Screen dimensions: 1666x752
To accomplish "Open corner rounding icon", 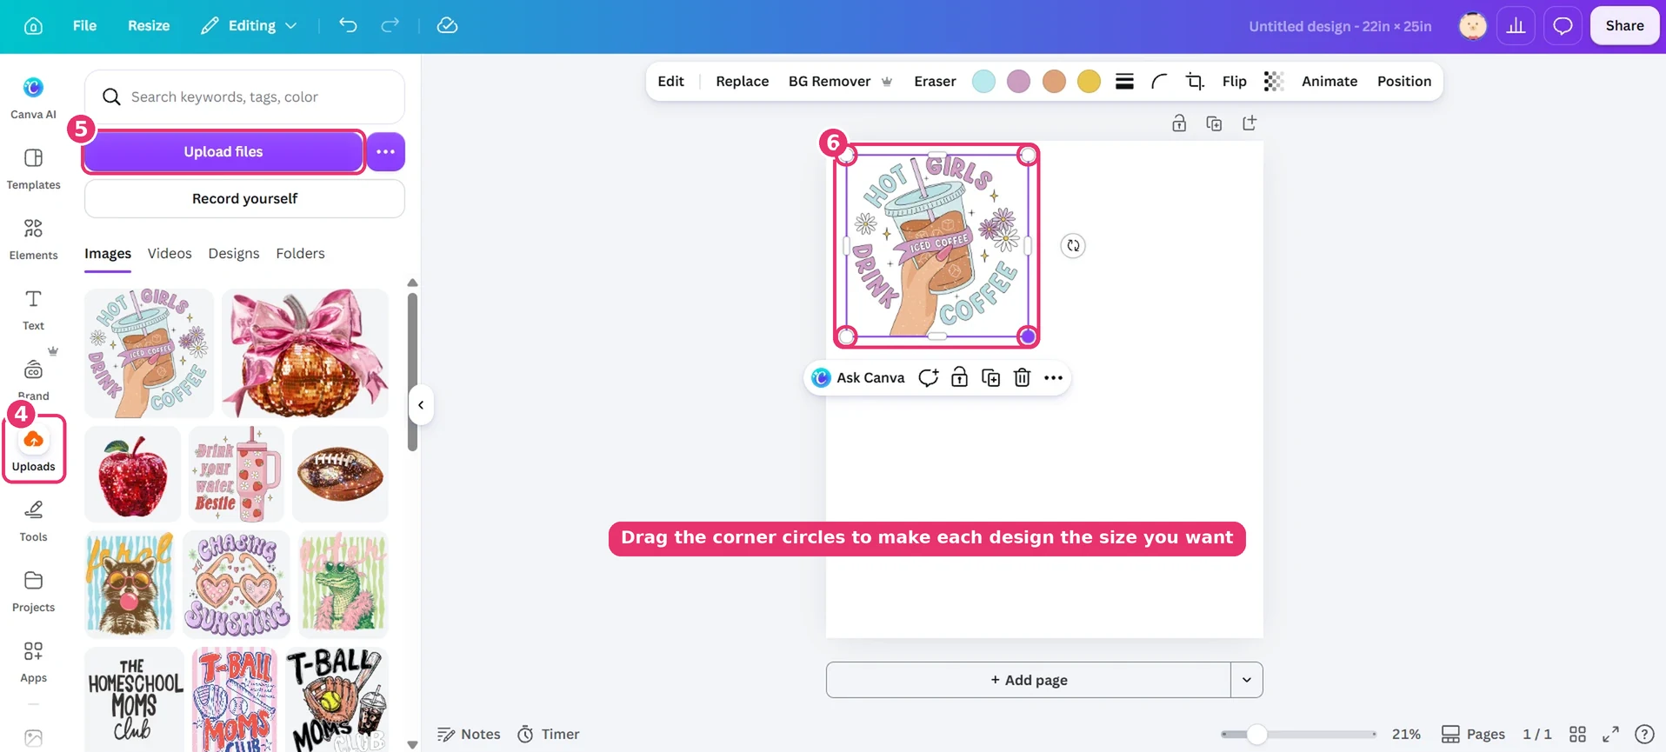I will point(1159,81).
